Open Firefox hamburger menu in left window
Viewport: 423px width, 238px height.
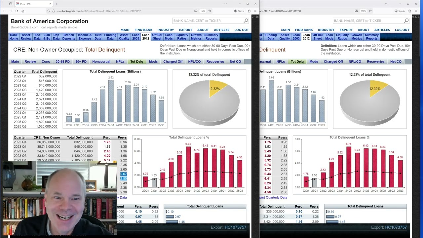(x=255, y=11)
